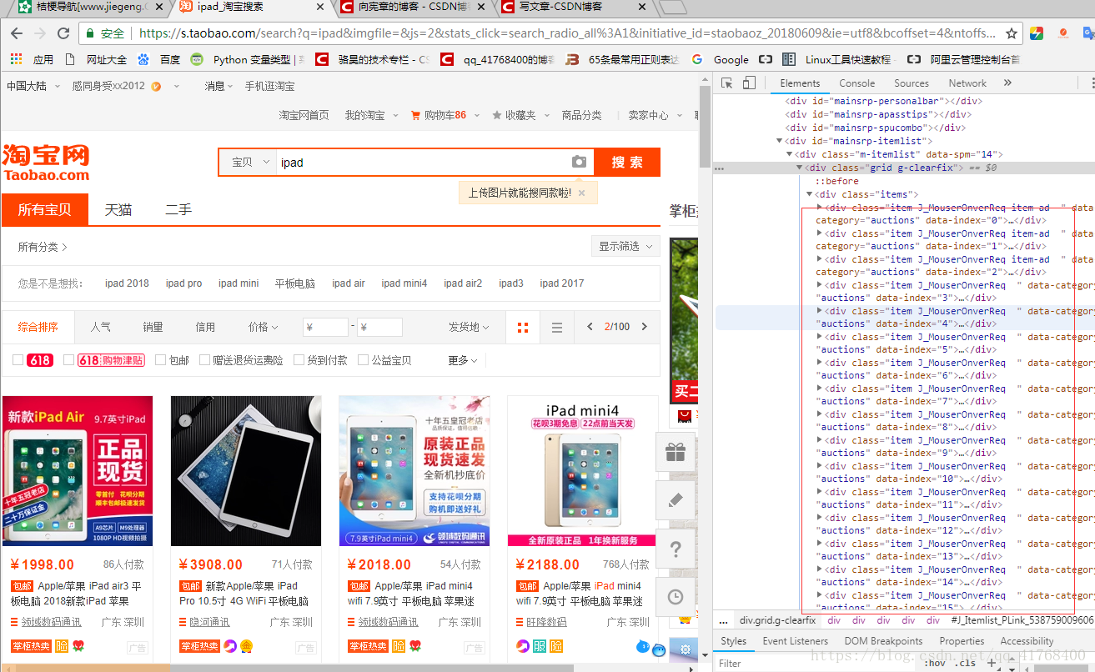1095x672 pixels.
Task: Open the question mark help sidebar icon
Action: click(x=676, y=549)
